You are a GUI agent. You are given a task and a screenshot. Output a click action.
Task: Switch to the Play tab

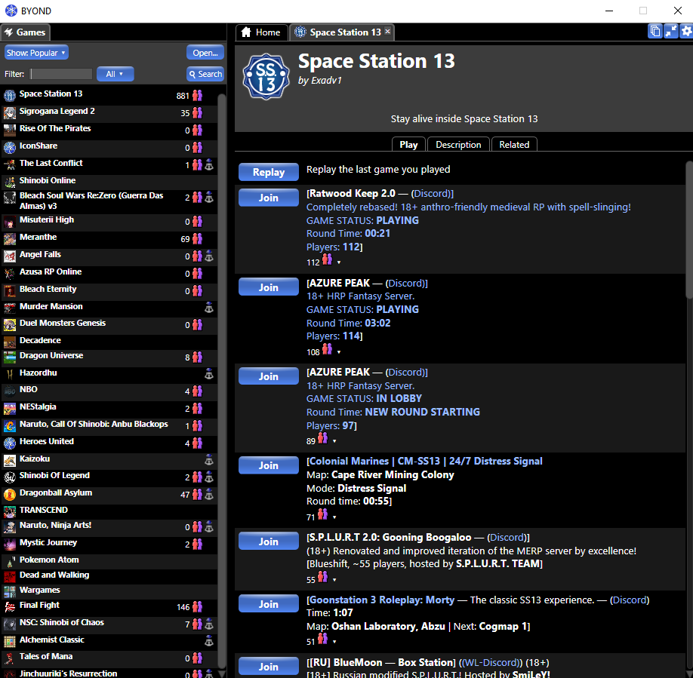408,144
